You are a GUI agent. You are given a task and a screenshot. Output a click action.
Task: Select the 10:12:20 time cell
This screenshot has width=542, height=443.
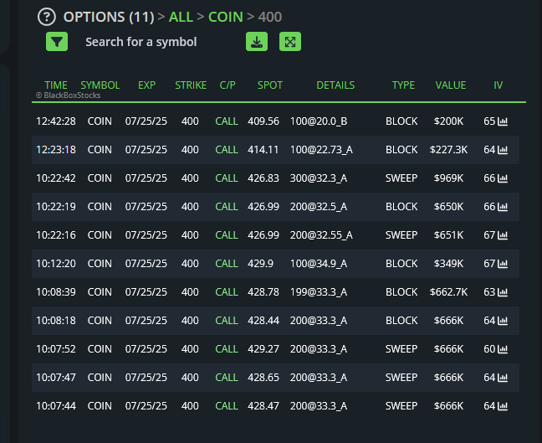click(x=56, y=264)
